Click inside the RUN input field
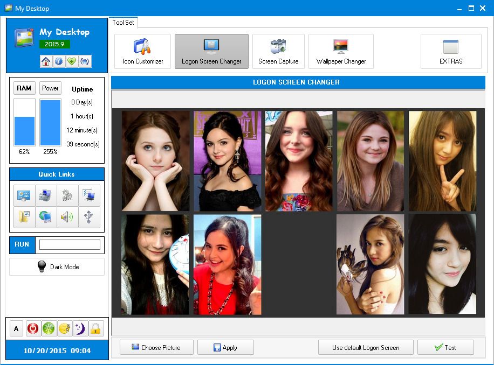This screenshot has width=494, height=365. pyautogui.click(x=70, y=245)
